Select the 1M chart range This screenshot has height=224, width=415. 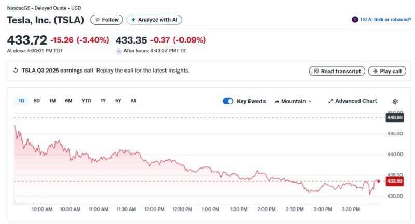52,101
